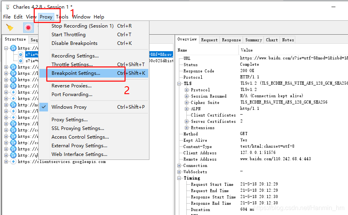Click globe icon beside clientservices.googleapis.com row
The height and width of the screenshot is (215, 348).
coord(13,161)
